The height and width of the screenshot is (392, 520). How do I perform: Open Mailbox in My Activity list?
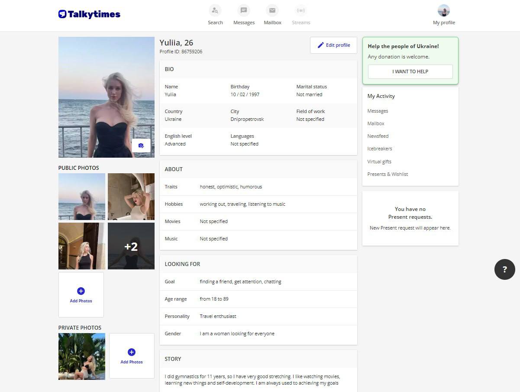pyautogui.click(x=375, y=123)
